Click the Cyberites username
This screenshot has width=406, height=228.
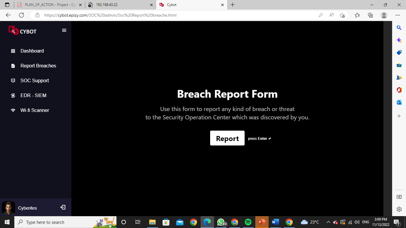coord(28,208)
